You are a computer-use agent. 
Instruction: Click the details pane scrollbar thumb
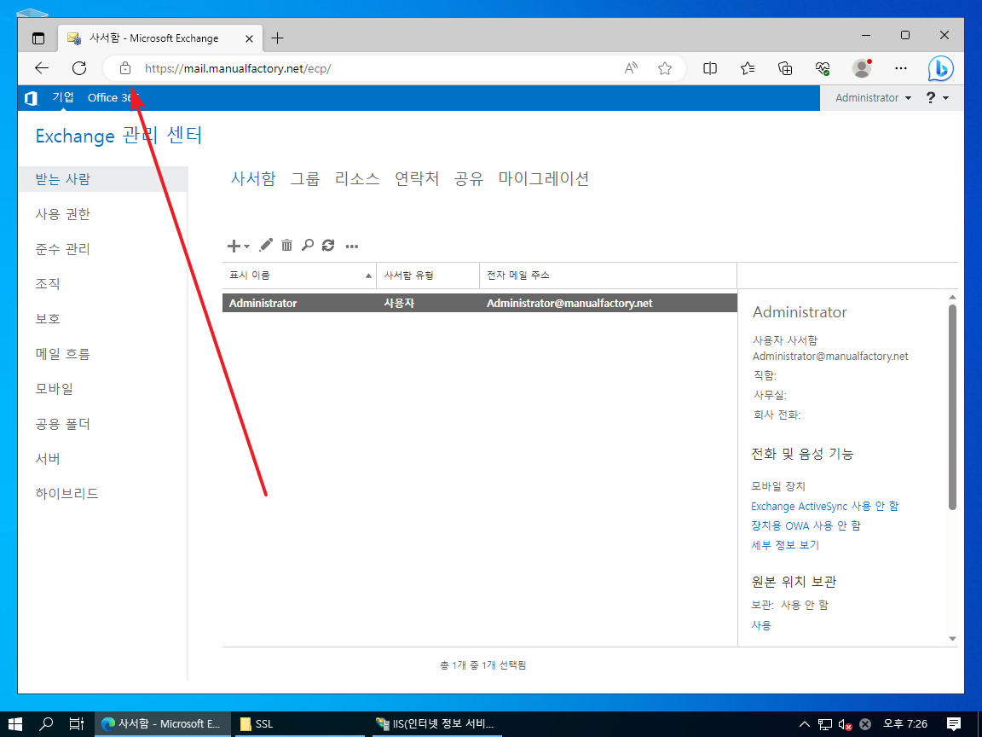point(952,408)
